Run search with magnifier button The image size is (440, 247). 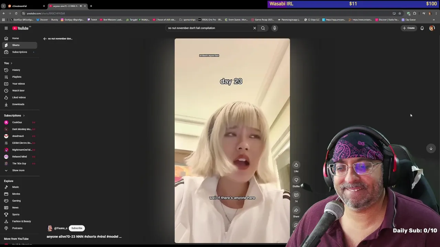pyautogui.click(x=263, y=28)
